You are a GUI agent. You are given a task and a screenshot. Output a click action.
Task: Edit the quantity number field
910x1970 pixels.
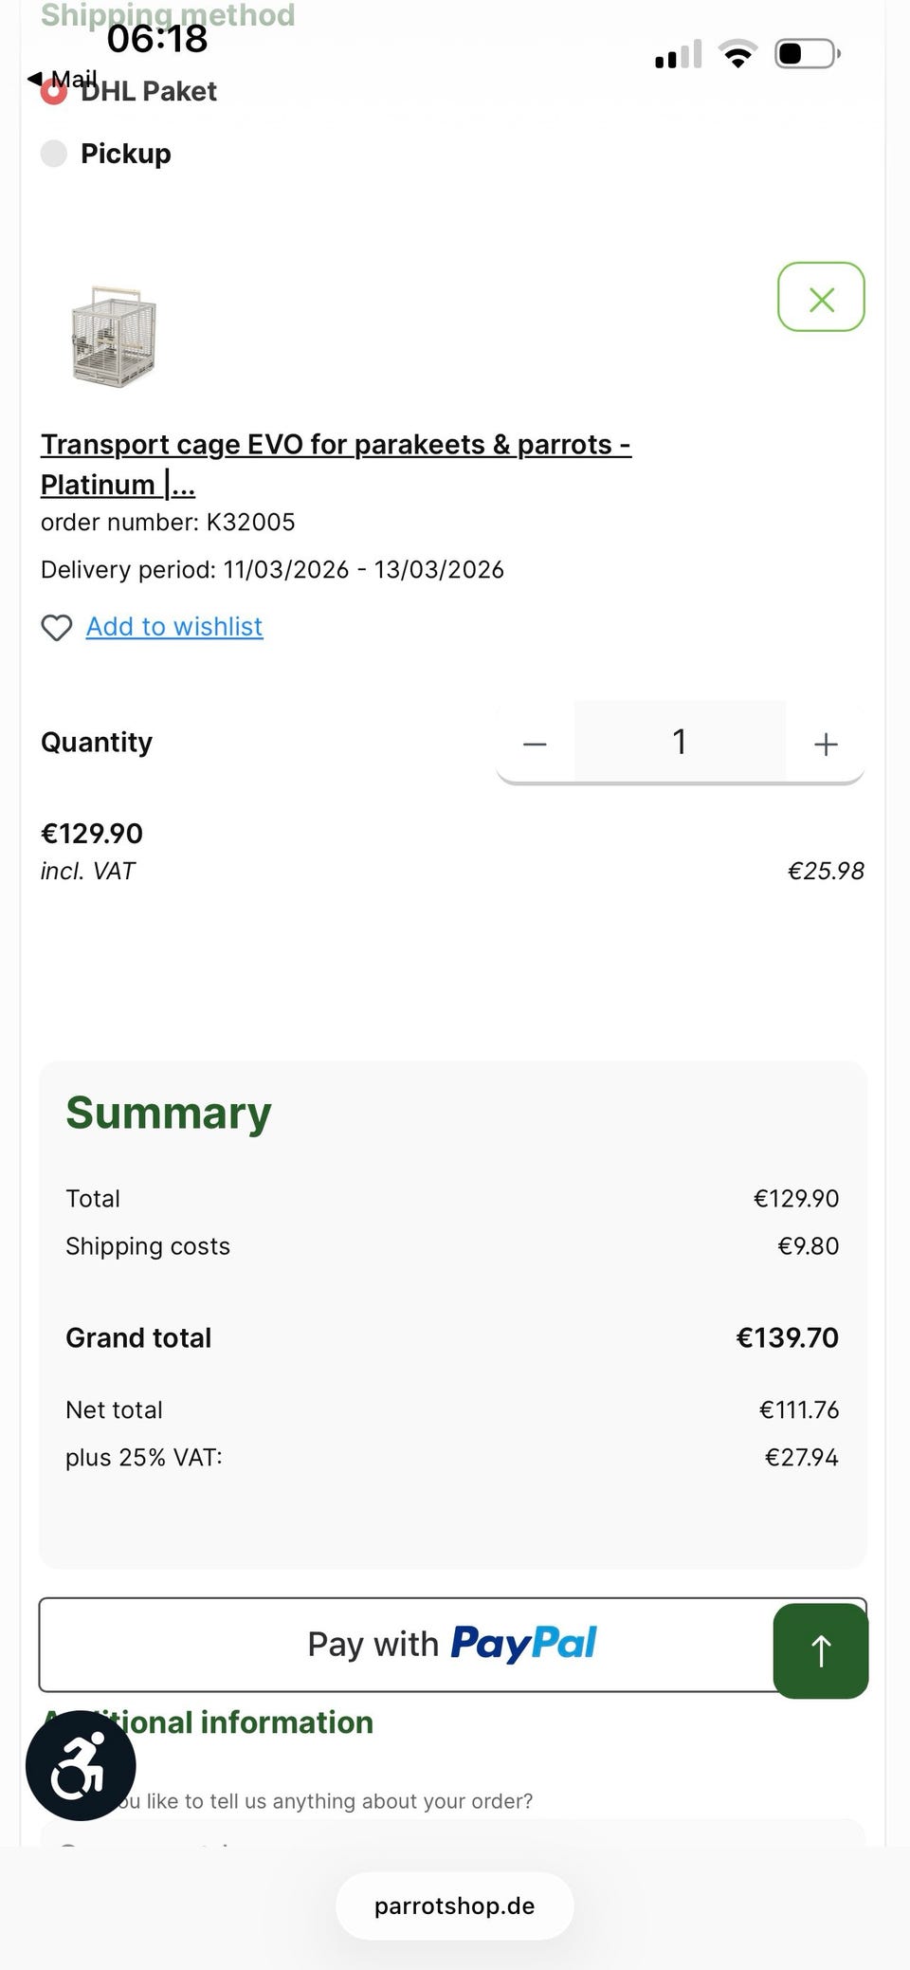point(680,743)
